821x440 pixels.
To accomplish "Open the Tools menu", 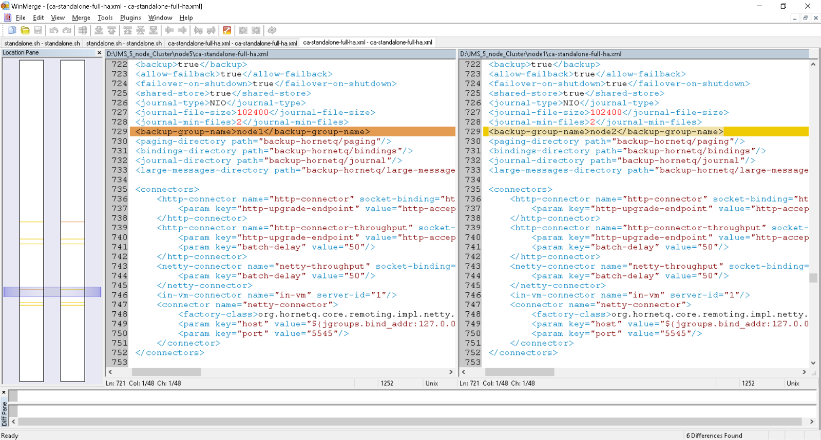I will [105, 17].
